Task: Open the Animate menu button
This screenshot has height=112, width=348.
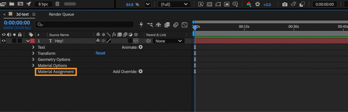Action: [x=140, y=47]
